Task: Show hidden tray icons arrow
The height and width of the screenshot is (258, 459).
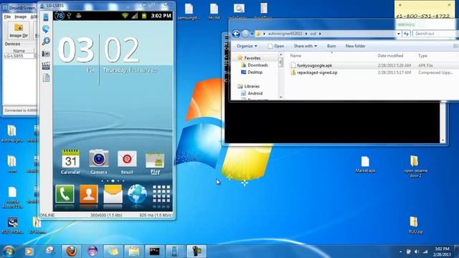Action: tap(400, 252)
